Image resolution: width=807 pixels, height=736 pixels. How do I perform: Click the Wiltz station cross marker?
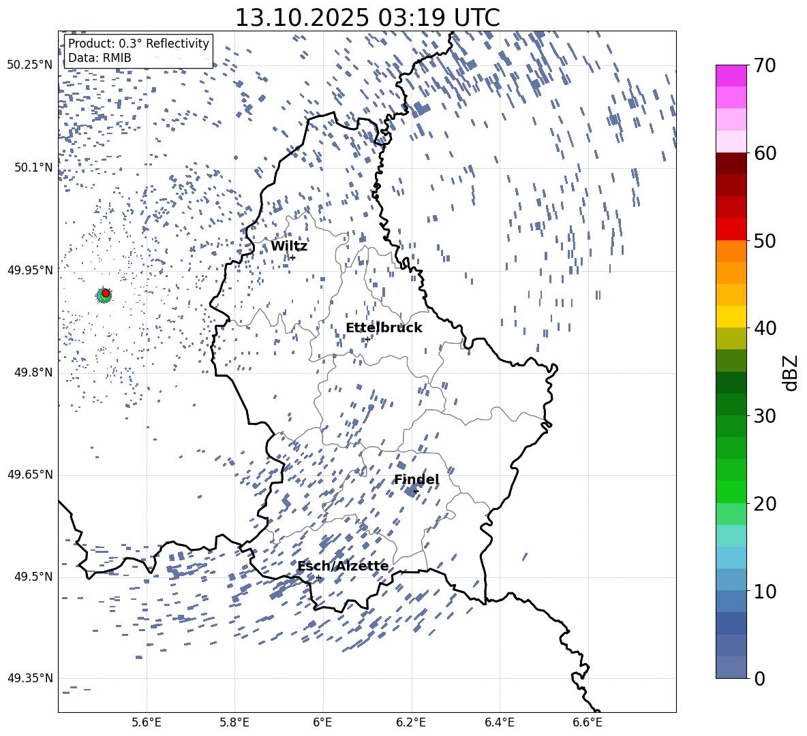(292, 257)
